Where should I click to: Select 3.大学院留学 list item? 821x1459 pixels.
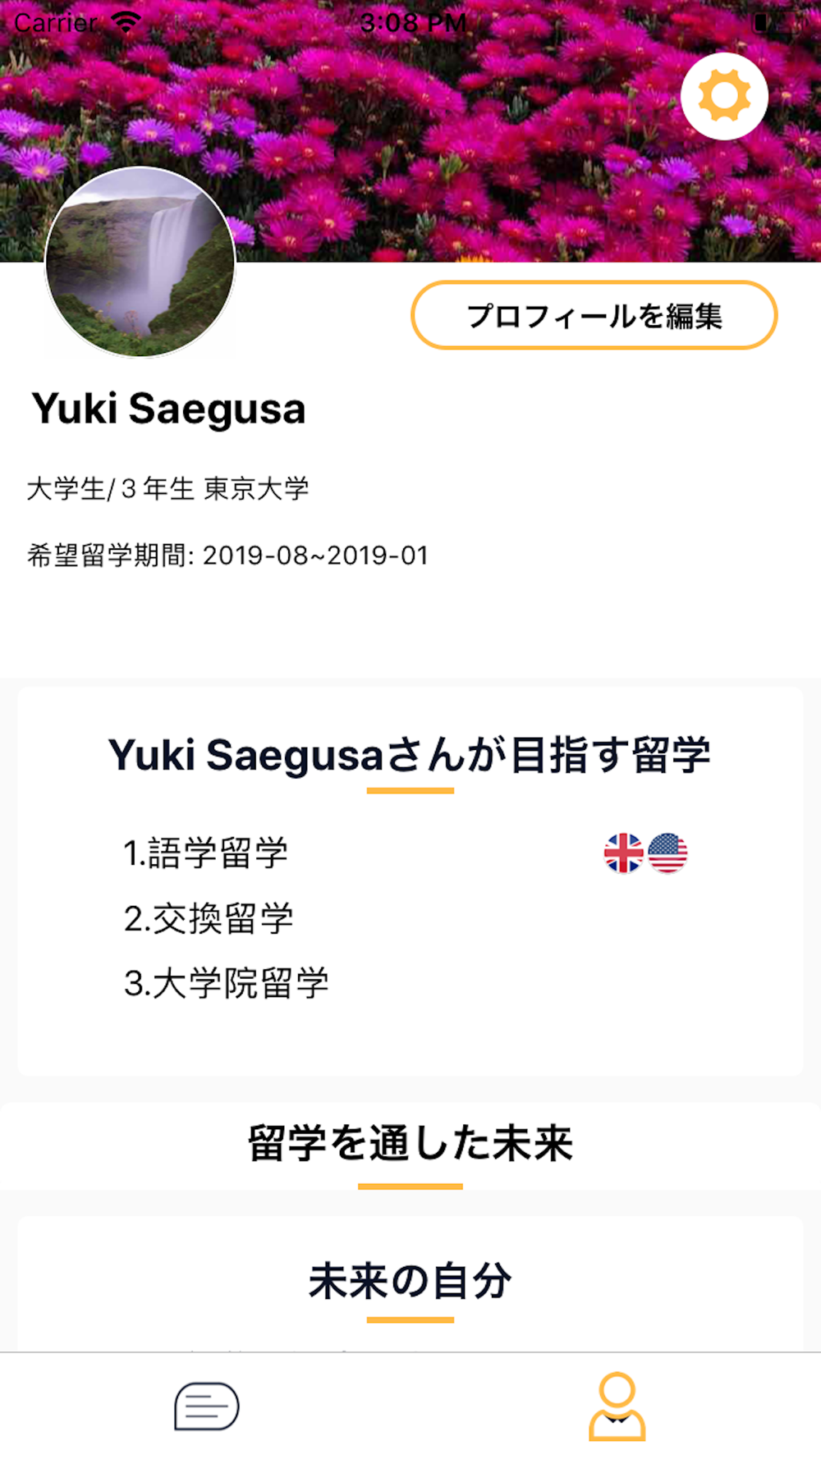tap(226, 983)
